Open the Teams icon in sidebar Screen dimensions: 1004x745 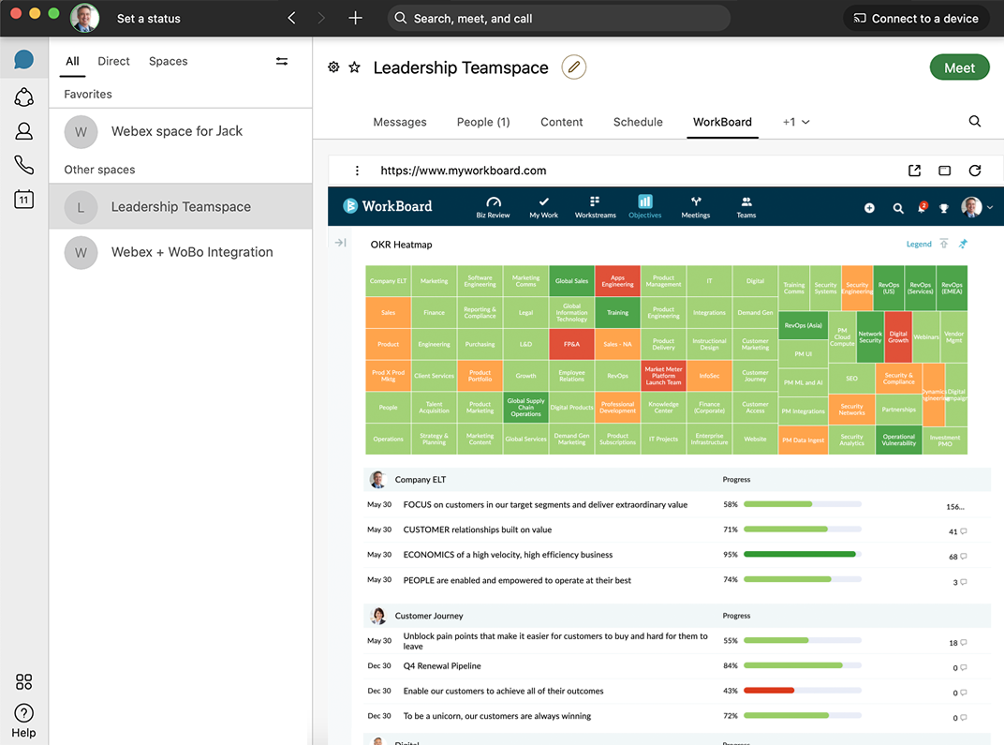(x=23, y=97)
